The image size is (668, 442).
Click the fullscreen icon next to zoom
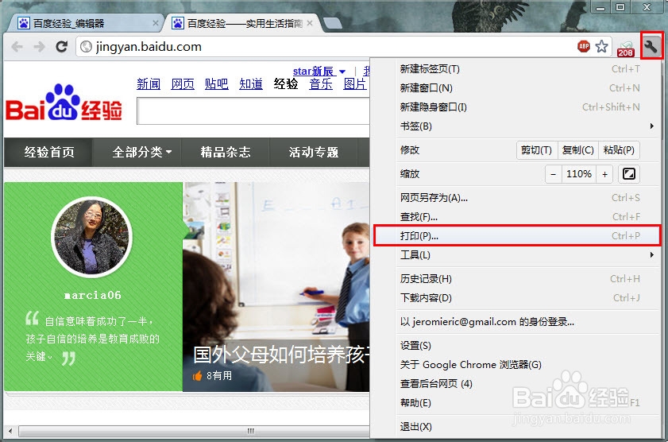coord(629,174)
